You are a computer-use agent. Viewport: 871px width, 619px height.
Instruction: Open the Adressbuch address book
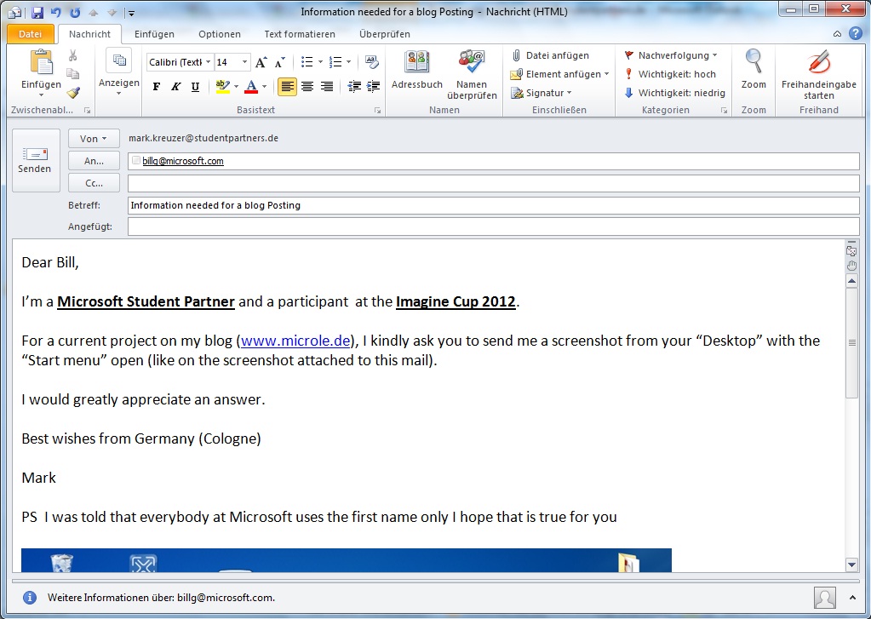point(416,69)
